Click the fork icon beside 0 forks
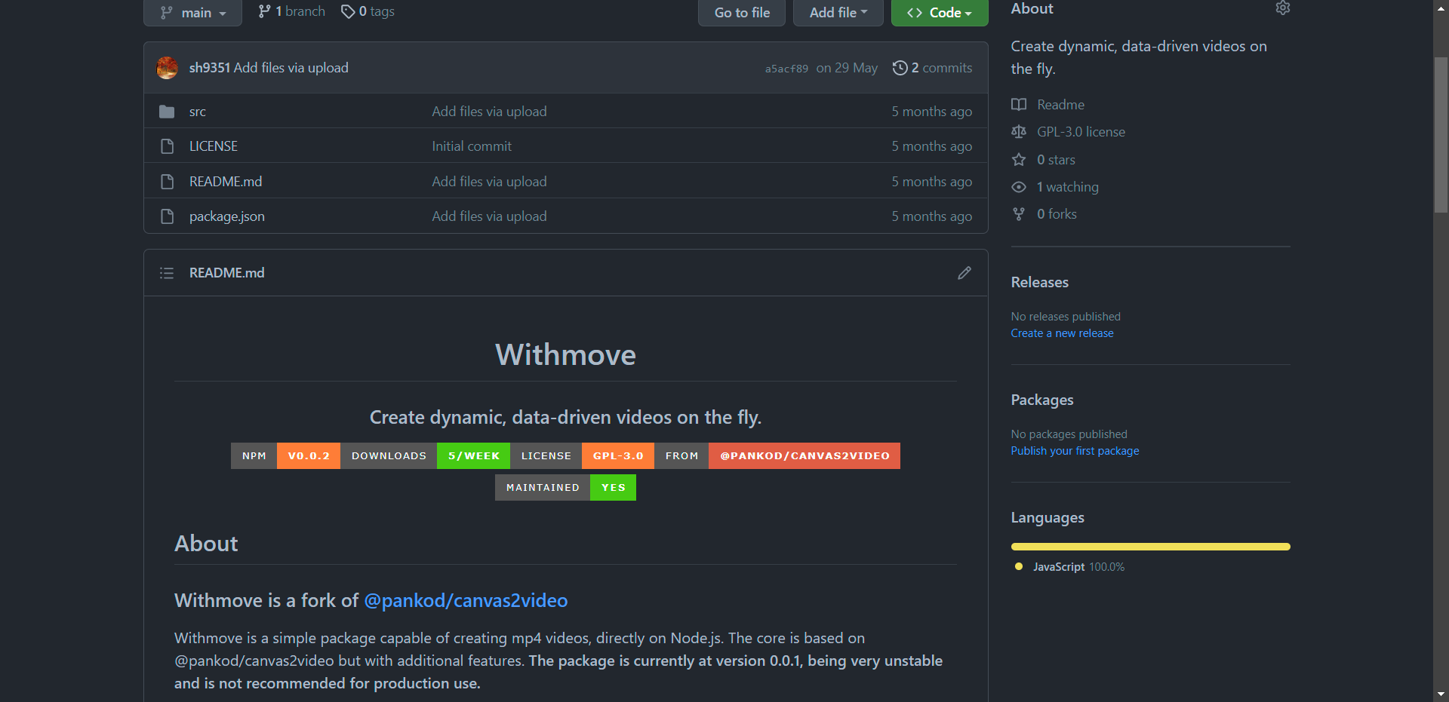 [x=1019, y=214]
